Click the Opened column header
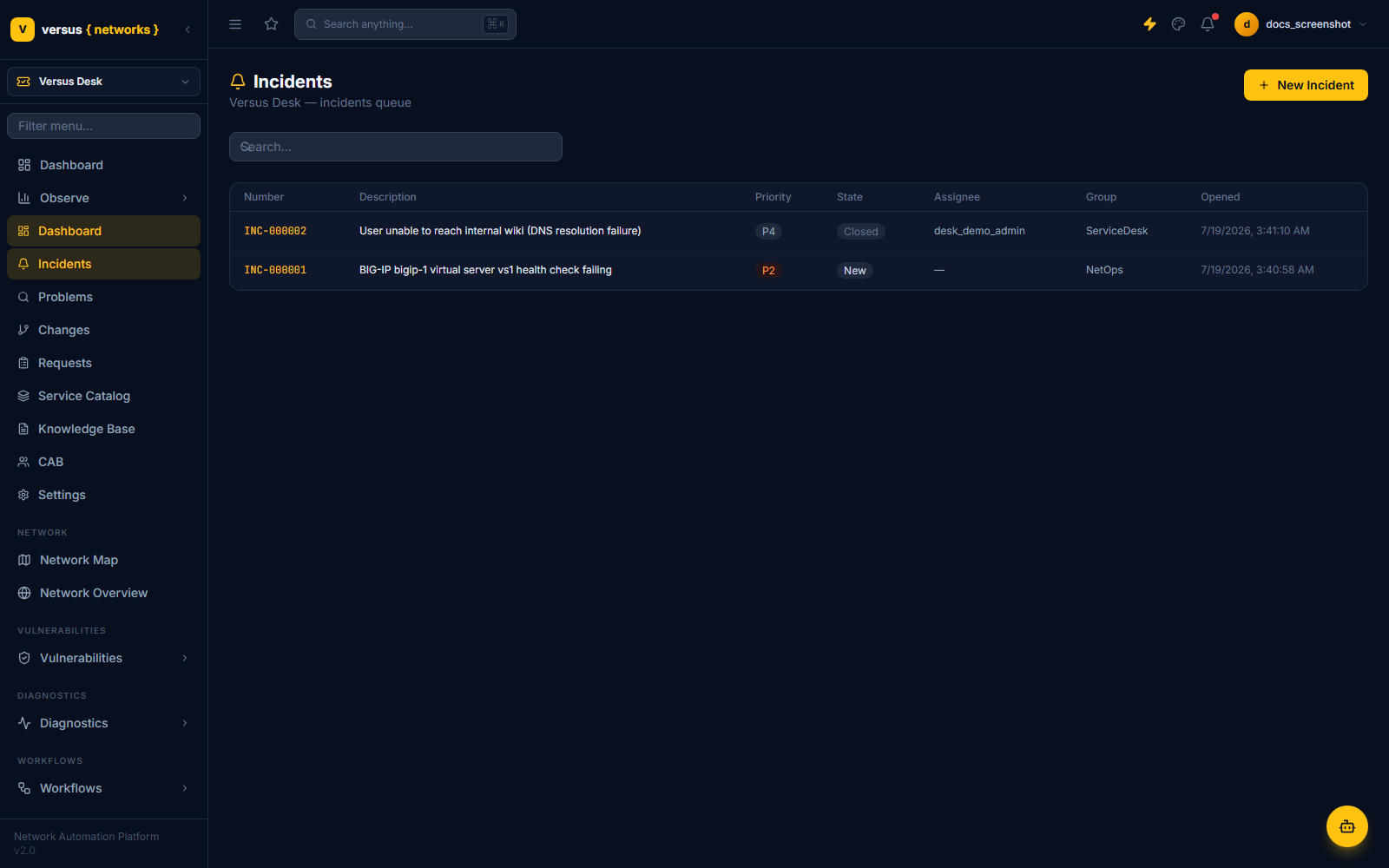This screenshot has height=868, width=1389. pos(1220,197)
